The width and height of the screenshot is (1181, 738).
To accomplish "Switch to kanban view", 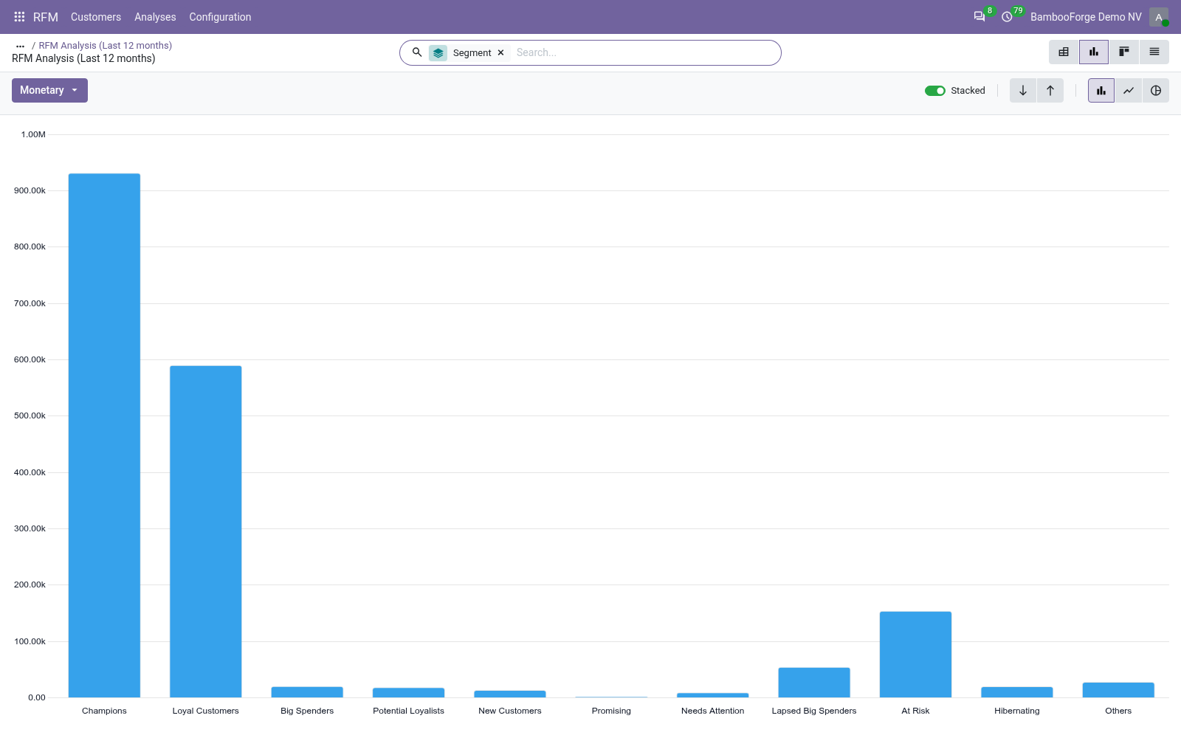I will (1124, 52).
